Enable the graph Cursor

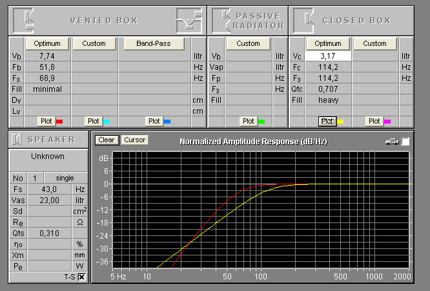tap(135, 140)
